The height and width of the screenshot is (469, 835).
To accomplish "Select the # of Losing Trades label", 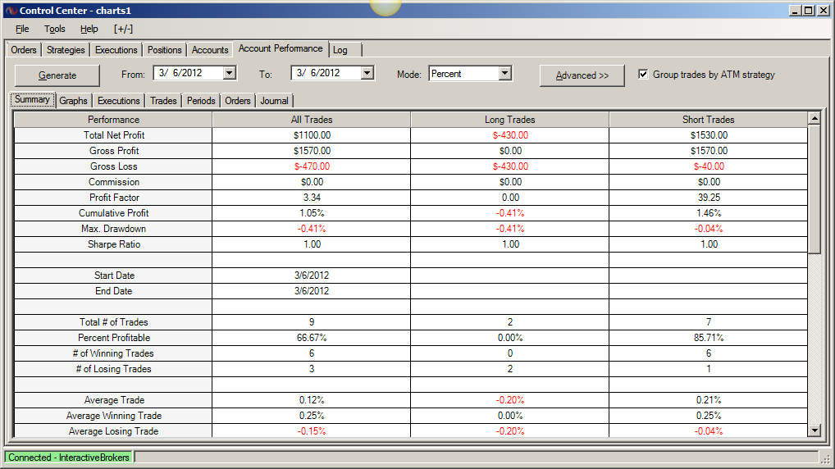I will coord(113,369).
